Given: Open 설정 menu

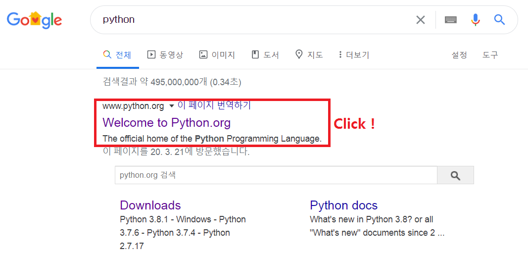Looking at the screenshot, I should tap(459, 55).
